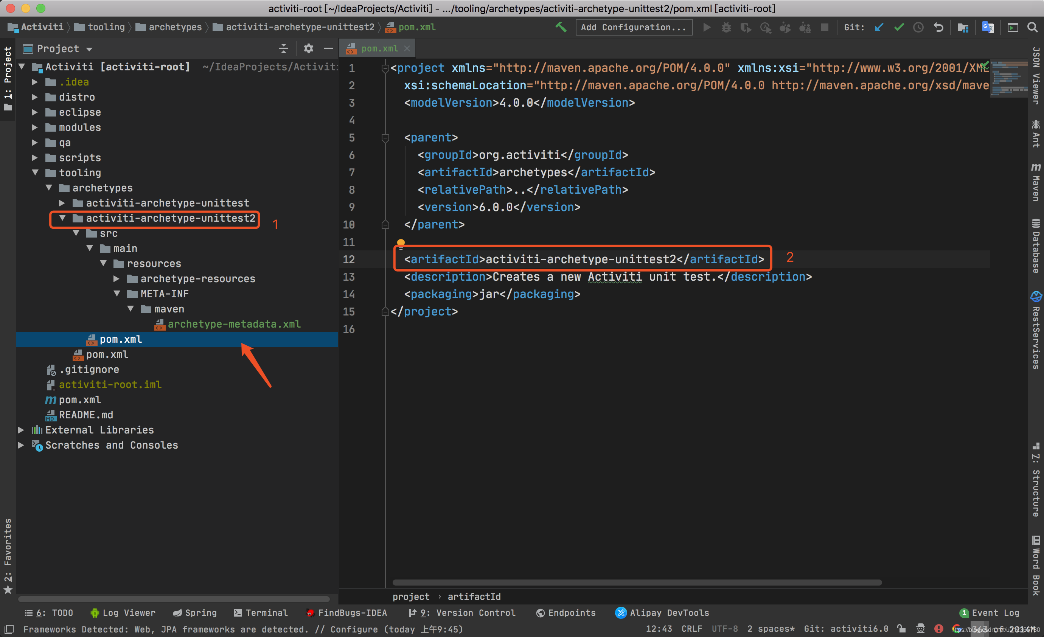Click Search Everywhere magnifier icon
Screen dimensions: 1044x637
coord(1033,28)
